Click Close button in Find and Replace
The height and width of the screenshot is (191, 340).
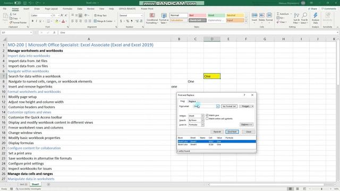249,132
